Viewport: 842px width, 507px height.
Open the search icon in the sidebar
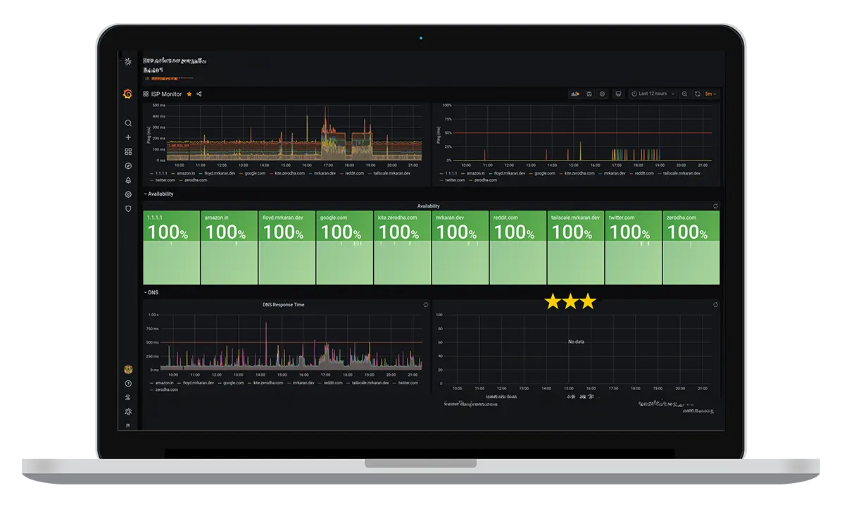tap(128, 123)
